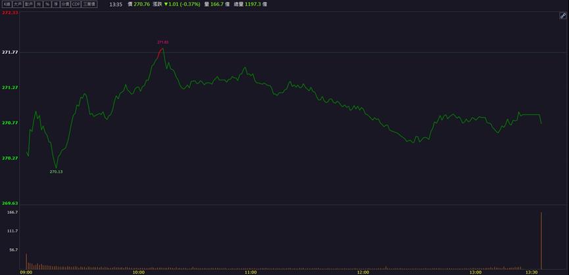
Task: Click the 271.27 price axis label
Action: click(10, 87)
